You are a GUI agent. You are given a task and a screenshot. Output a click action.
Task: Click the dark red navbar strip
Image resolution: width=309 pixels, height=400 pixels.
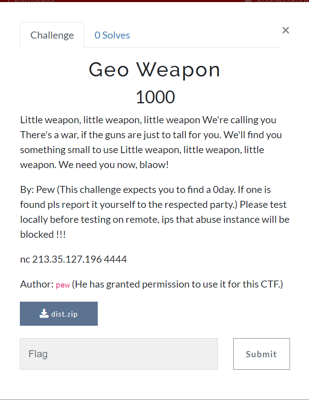(x=153, y=1)
